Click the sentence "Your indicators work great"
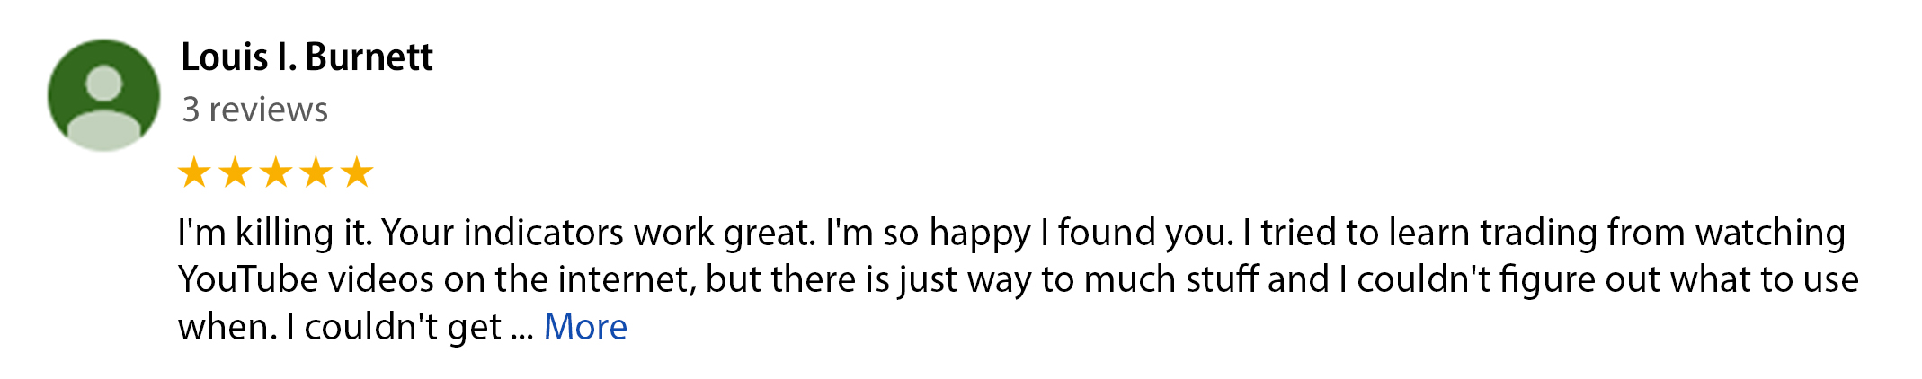 coord(599,234)
